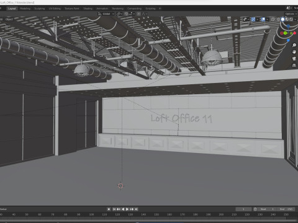Screen dimensions: 298x223
Task: Expand the gizmo settings dropdown arrow
Action: tap(257, 19)
